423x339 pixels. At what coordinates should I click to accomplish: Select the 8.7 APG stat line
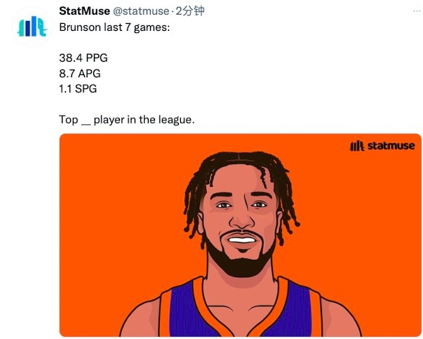pyautogui.click(x=80, y=73)
